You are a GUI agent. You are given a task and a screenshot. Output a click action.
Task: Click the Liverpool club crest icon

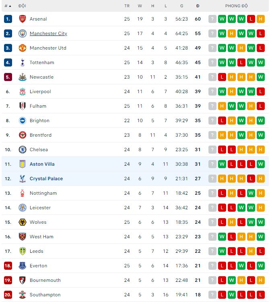coord(23,92)
